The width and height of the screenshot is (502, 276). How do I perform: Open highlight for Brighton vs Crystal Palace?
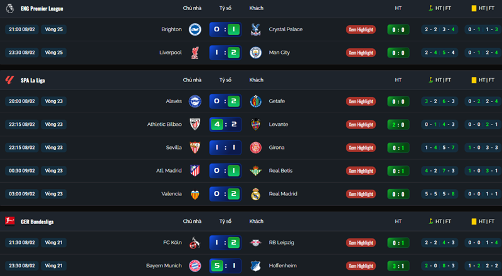(360, 29)
